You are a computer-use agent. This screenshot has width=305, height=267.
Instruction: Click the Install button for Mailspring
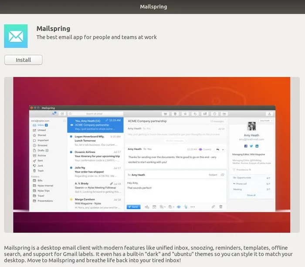pos(23,60)
